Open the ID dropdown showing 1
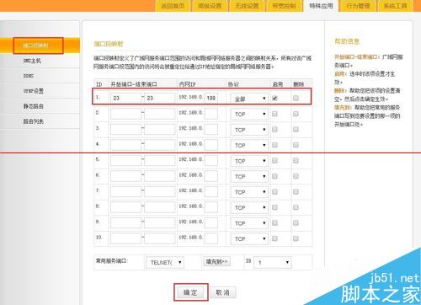This screenshot has width=421, height=305. coord(273,263)
